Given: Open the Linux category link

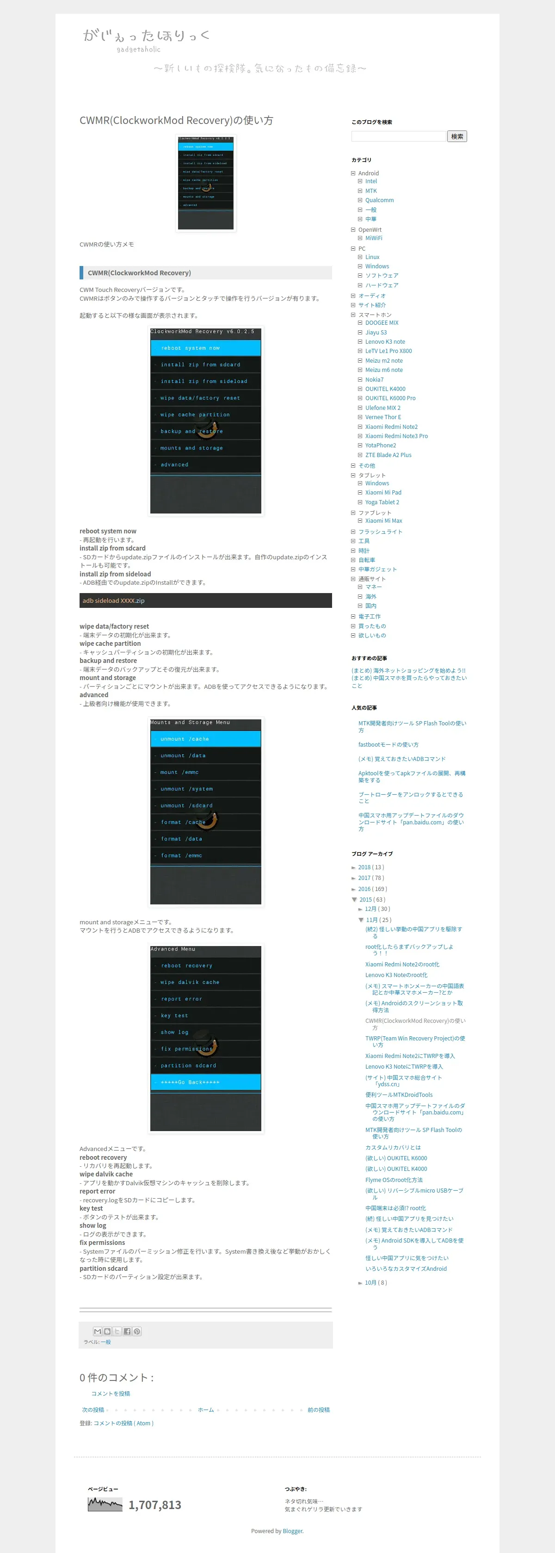Looking at the screenshot, I should point(372,257).
